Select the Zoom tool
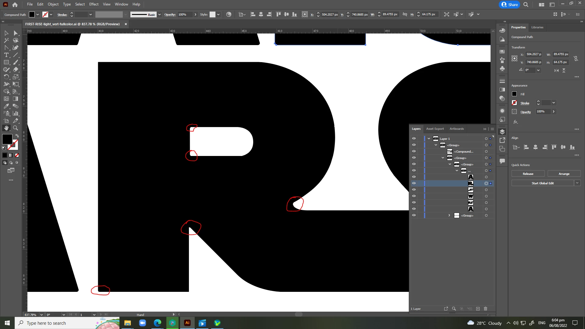 (x=16, y=128)
